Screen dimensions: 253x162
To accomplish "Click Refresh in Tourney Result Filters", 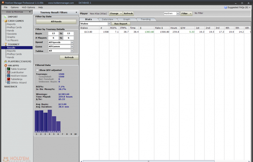I will (69, 57).
